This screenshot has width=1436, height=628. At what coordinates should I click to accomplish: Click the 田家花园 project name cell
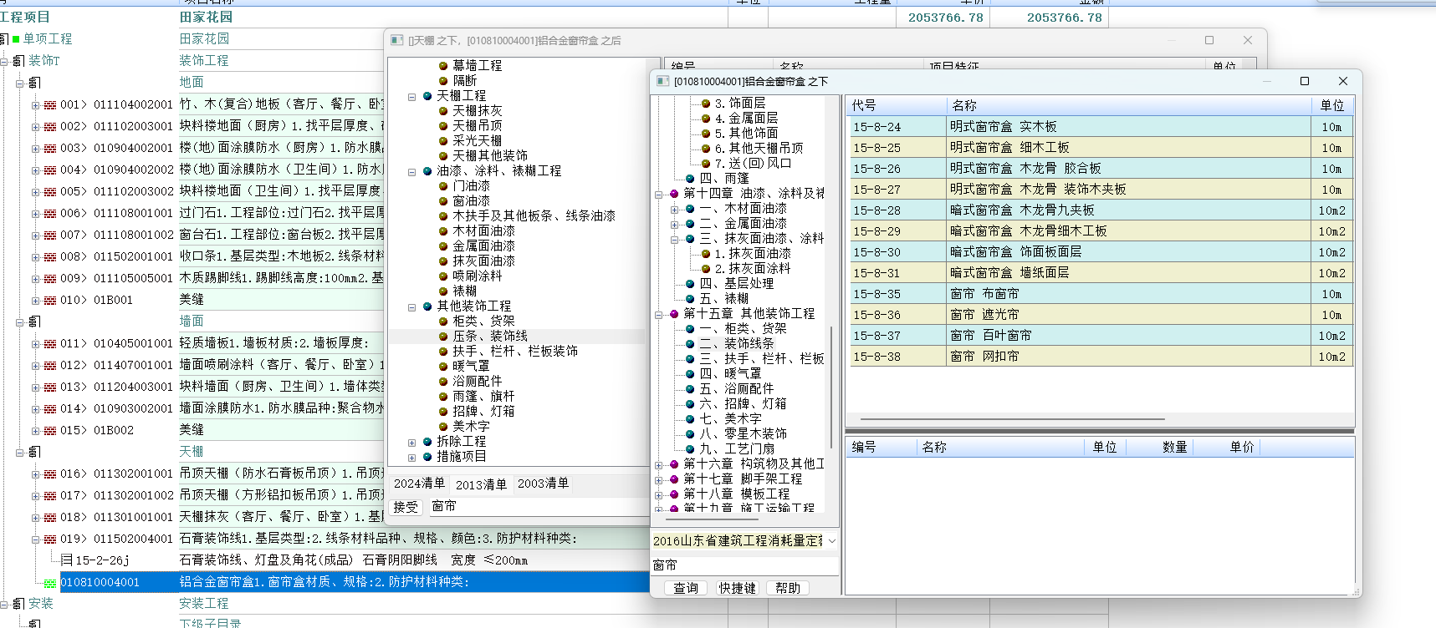[207, 17]
